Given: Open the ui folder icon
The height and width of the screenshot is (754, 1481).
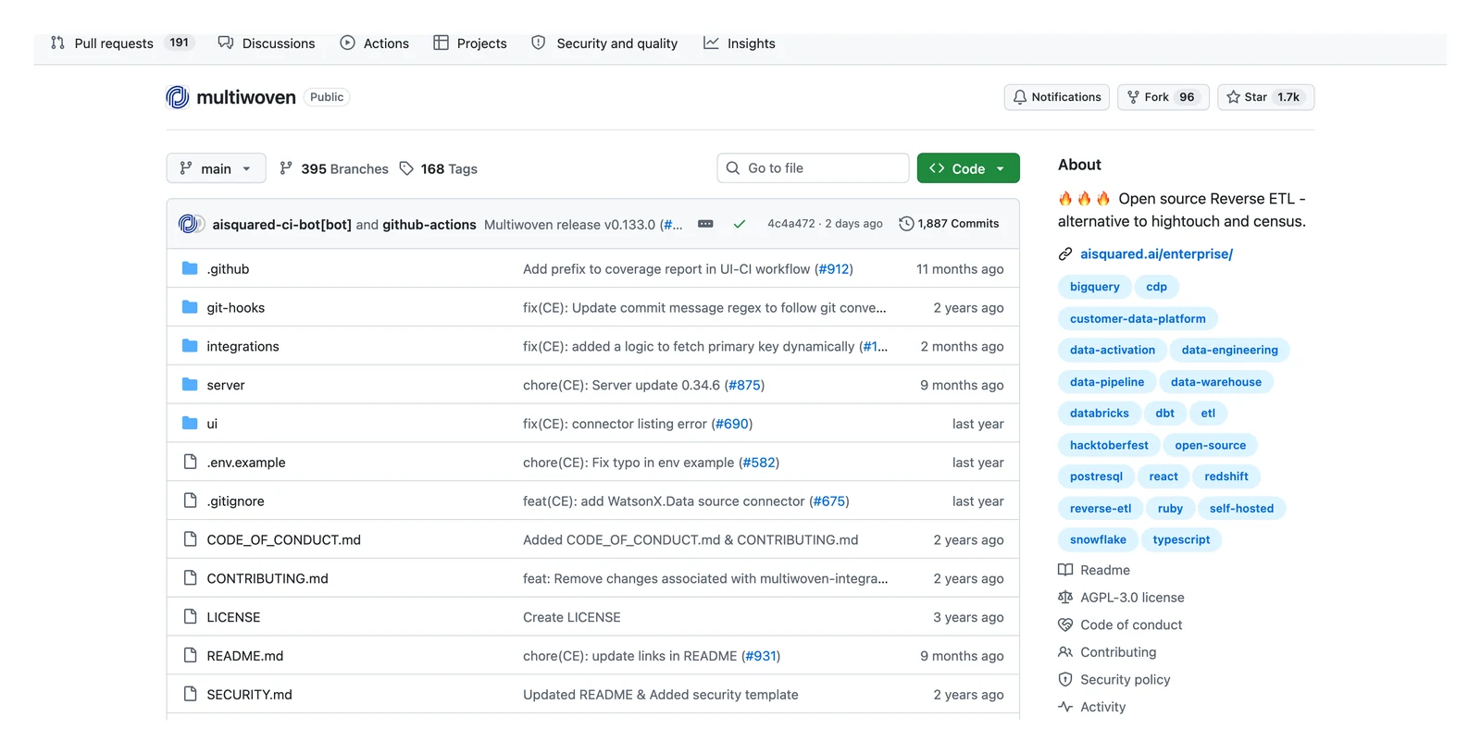Looking at the screenshot, I should 190,424.
